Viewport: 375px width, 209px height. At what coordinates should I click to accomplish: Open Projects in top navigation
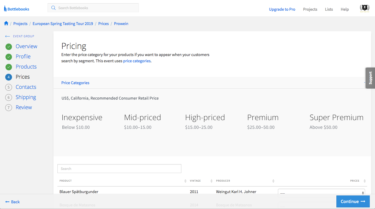pos(310,9)
